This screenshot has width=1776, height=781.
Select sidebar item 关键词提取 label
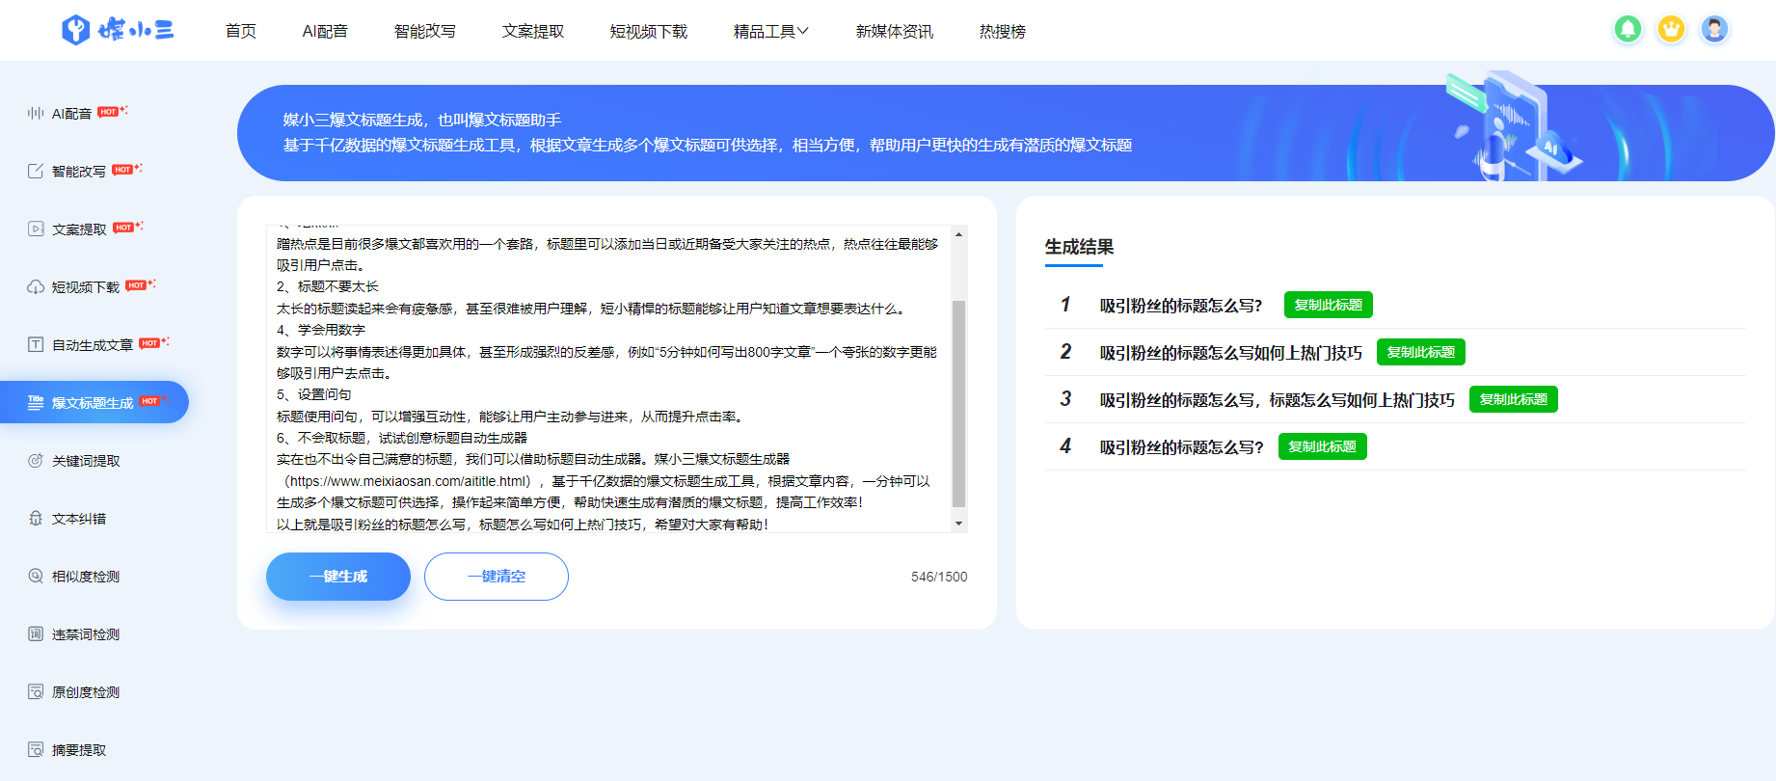[x=86, y=461]
